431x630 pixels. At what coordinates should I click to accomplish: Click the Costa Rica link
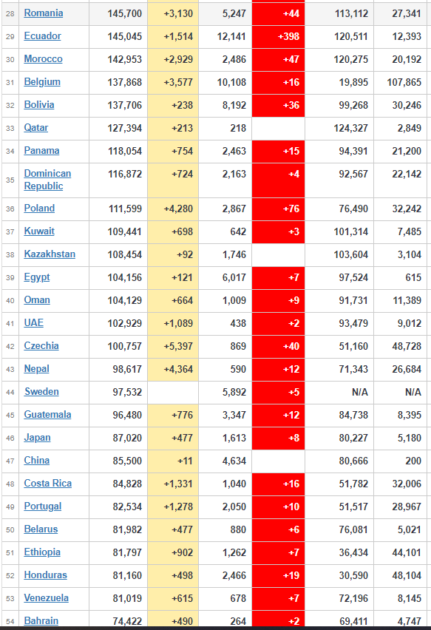click(x=47, y=484)
